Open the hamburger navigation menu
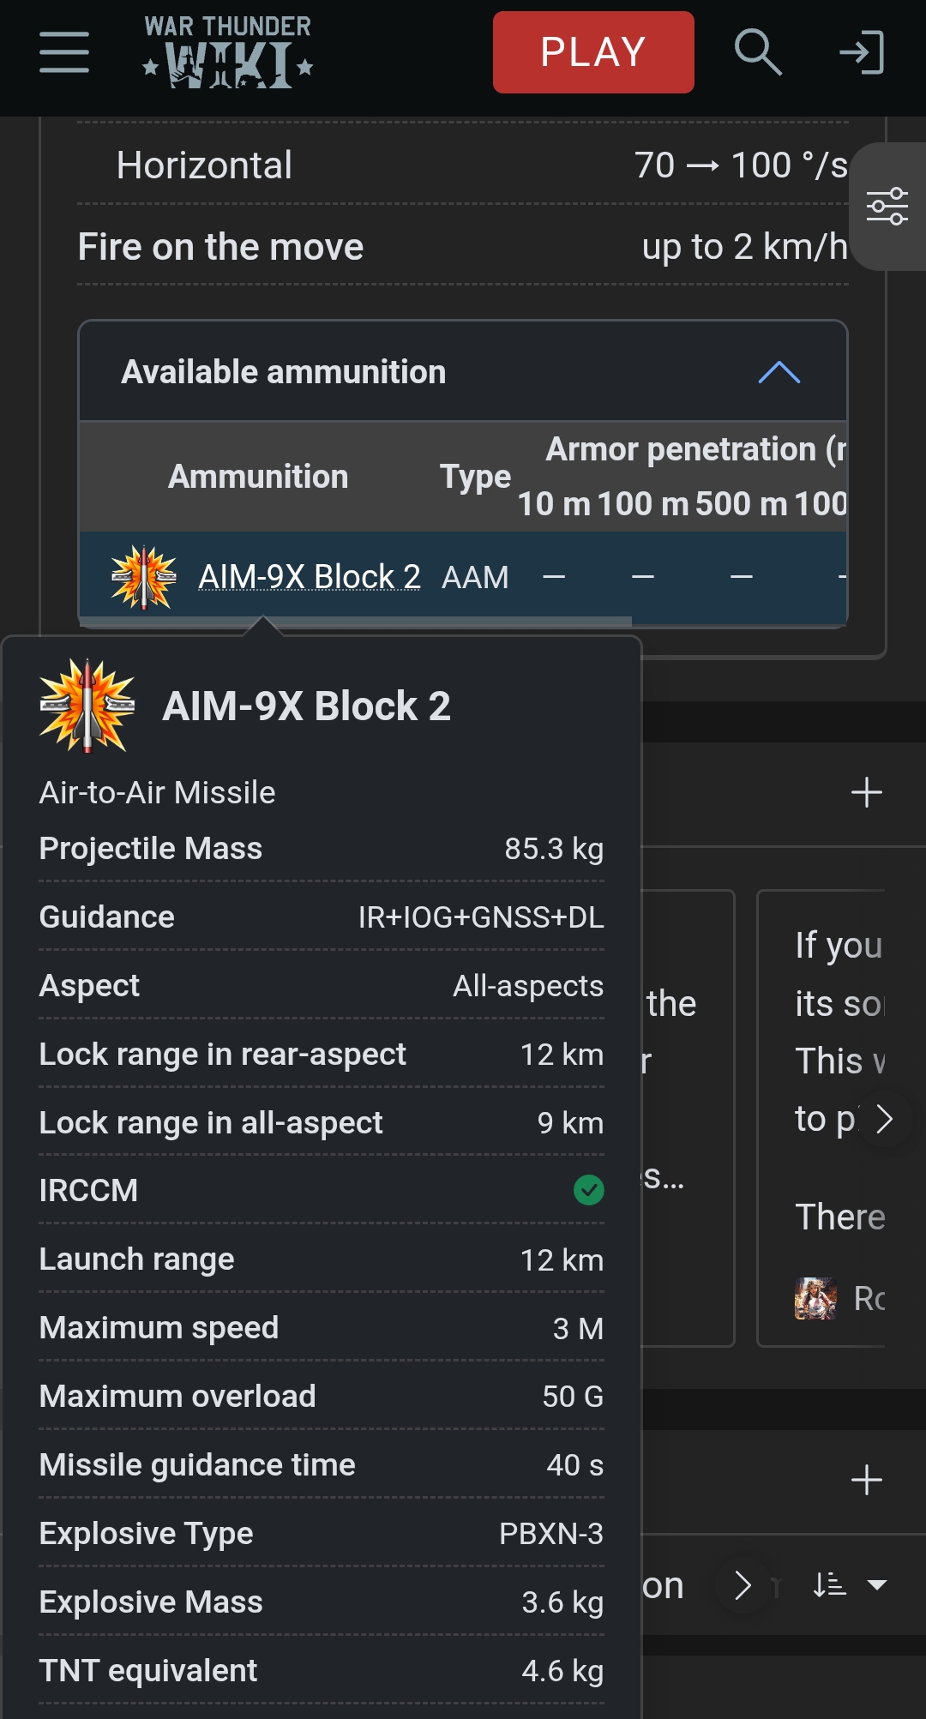 (64, 52)
